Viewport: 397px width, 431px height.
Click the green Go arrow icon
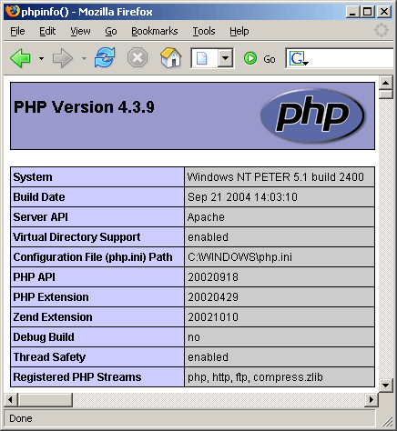pos(250,58)
